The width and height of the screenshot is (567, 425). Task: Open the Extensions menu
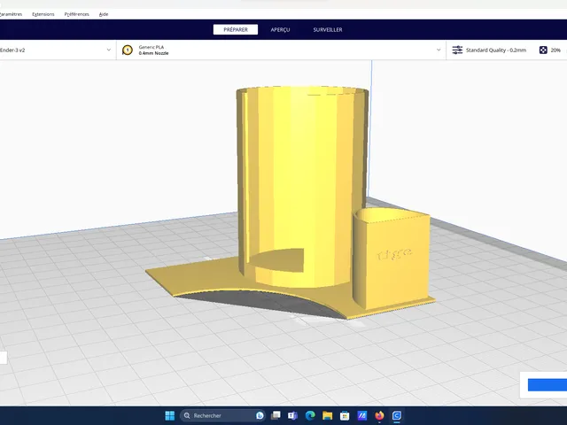pos(43,14)
